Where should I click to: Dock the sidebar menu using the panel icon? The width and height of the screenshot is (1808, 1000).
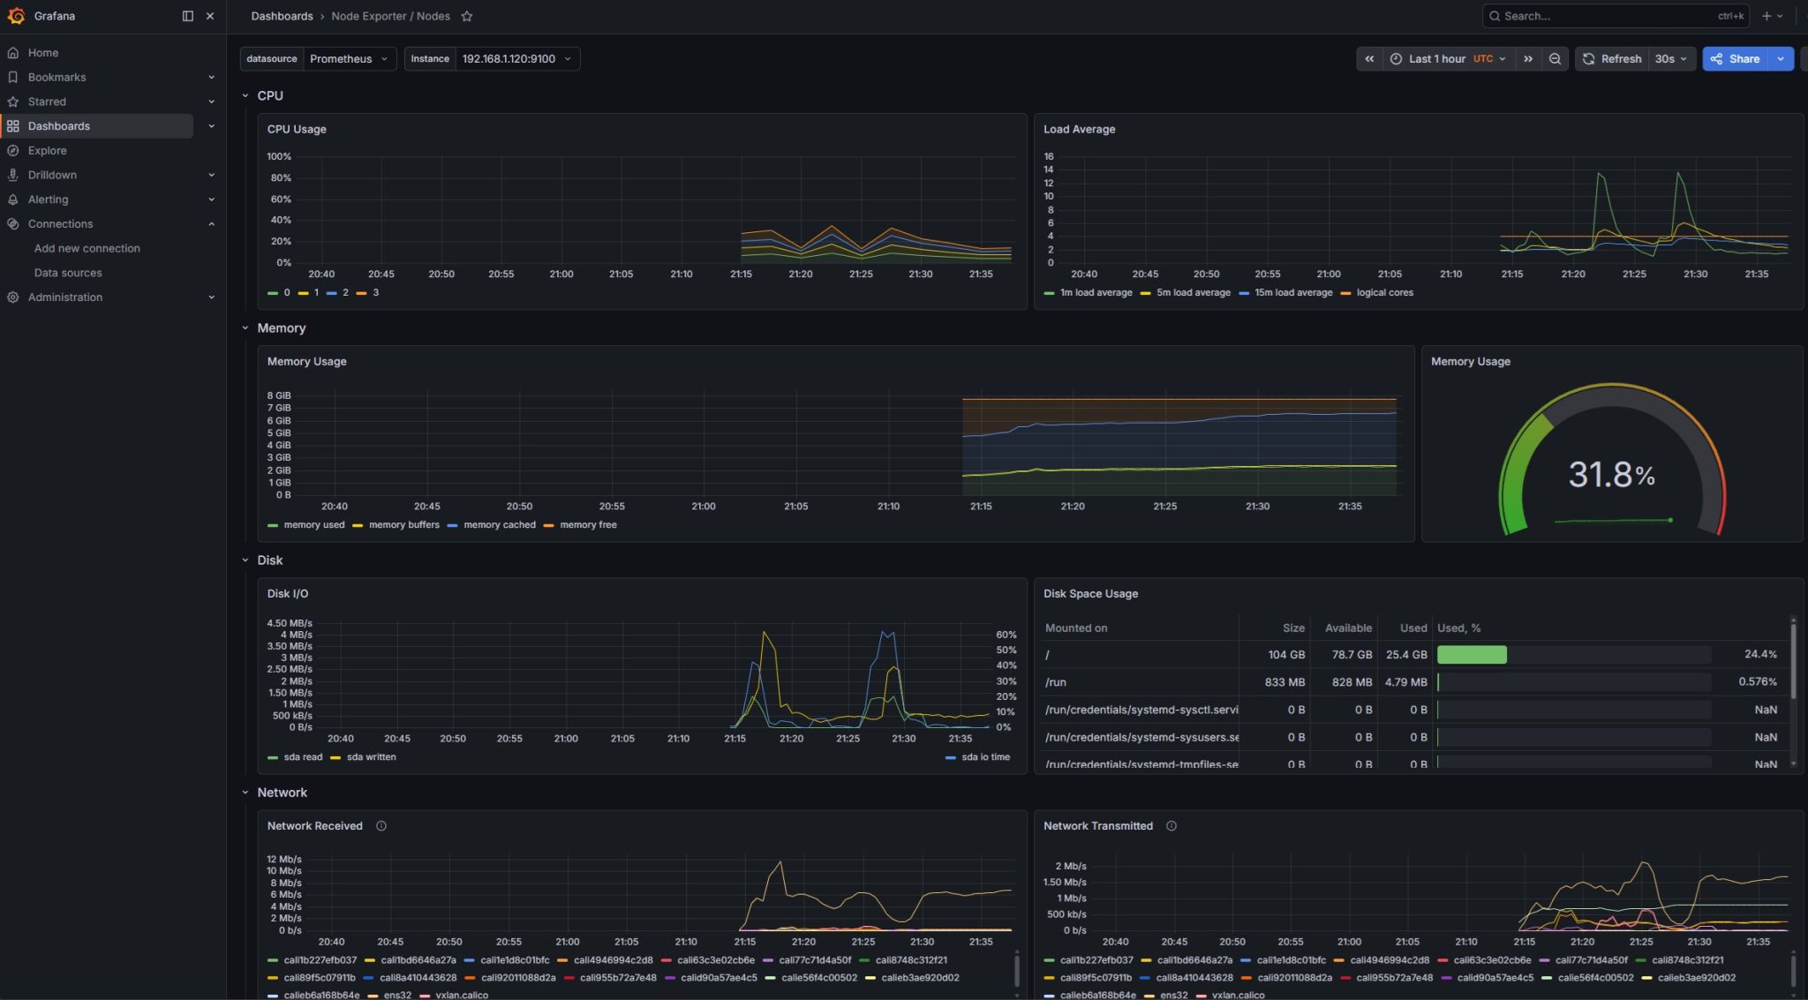pyautogui.click(x=187, y=16)
